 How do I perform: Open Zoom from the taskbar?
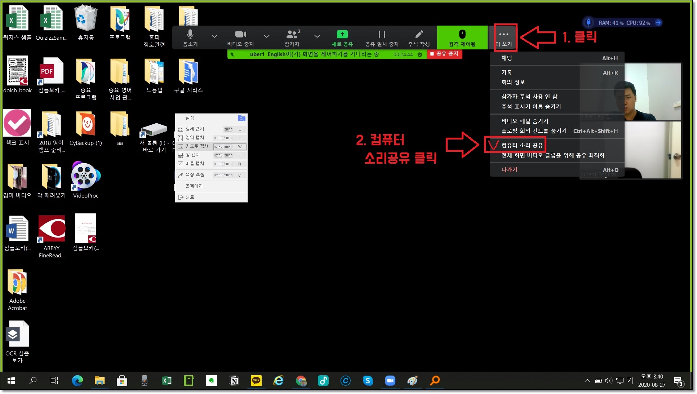click(390, 381)
